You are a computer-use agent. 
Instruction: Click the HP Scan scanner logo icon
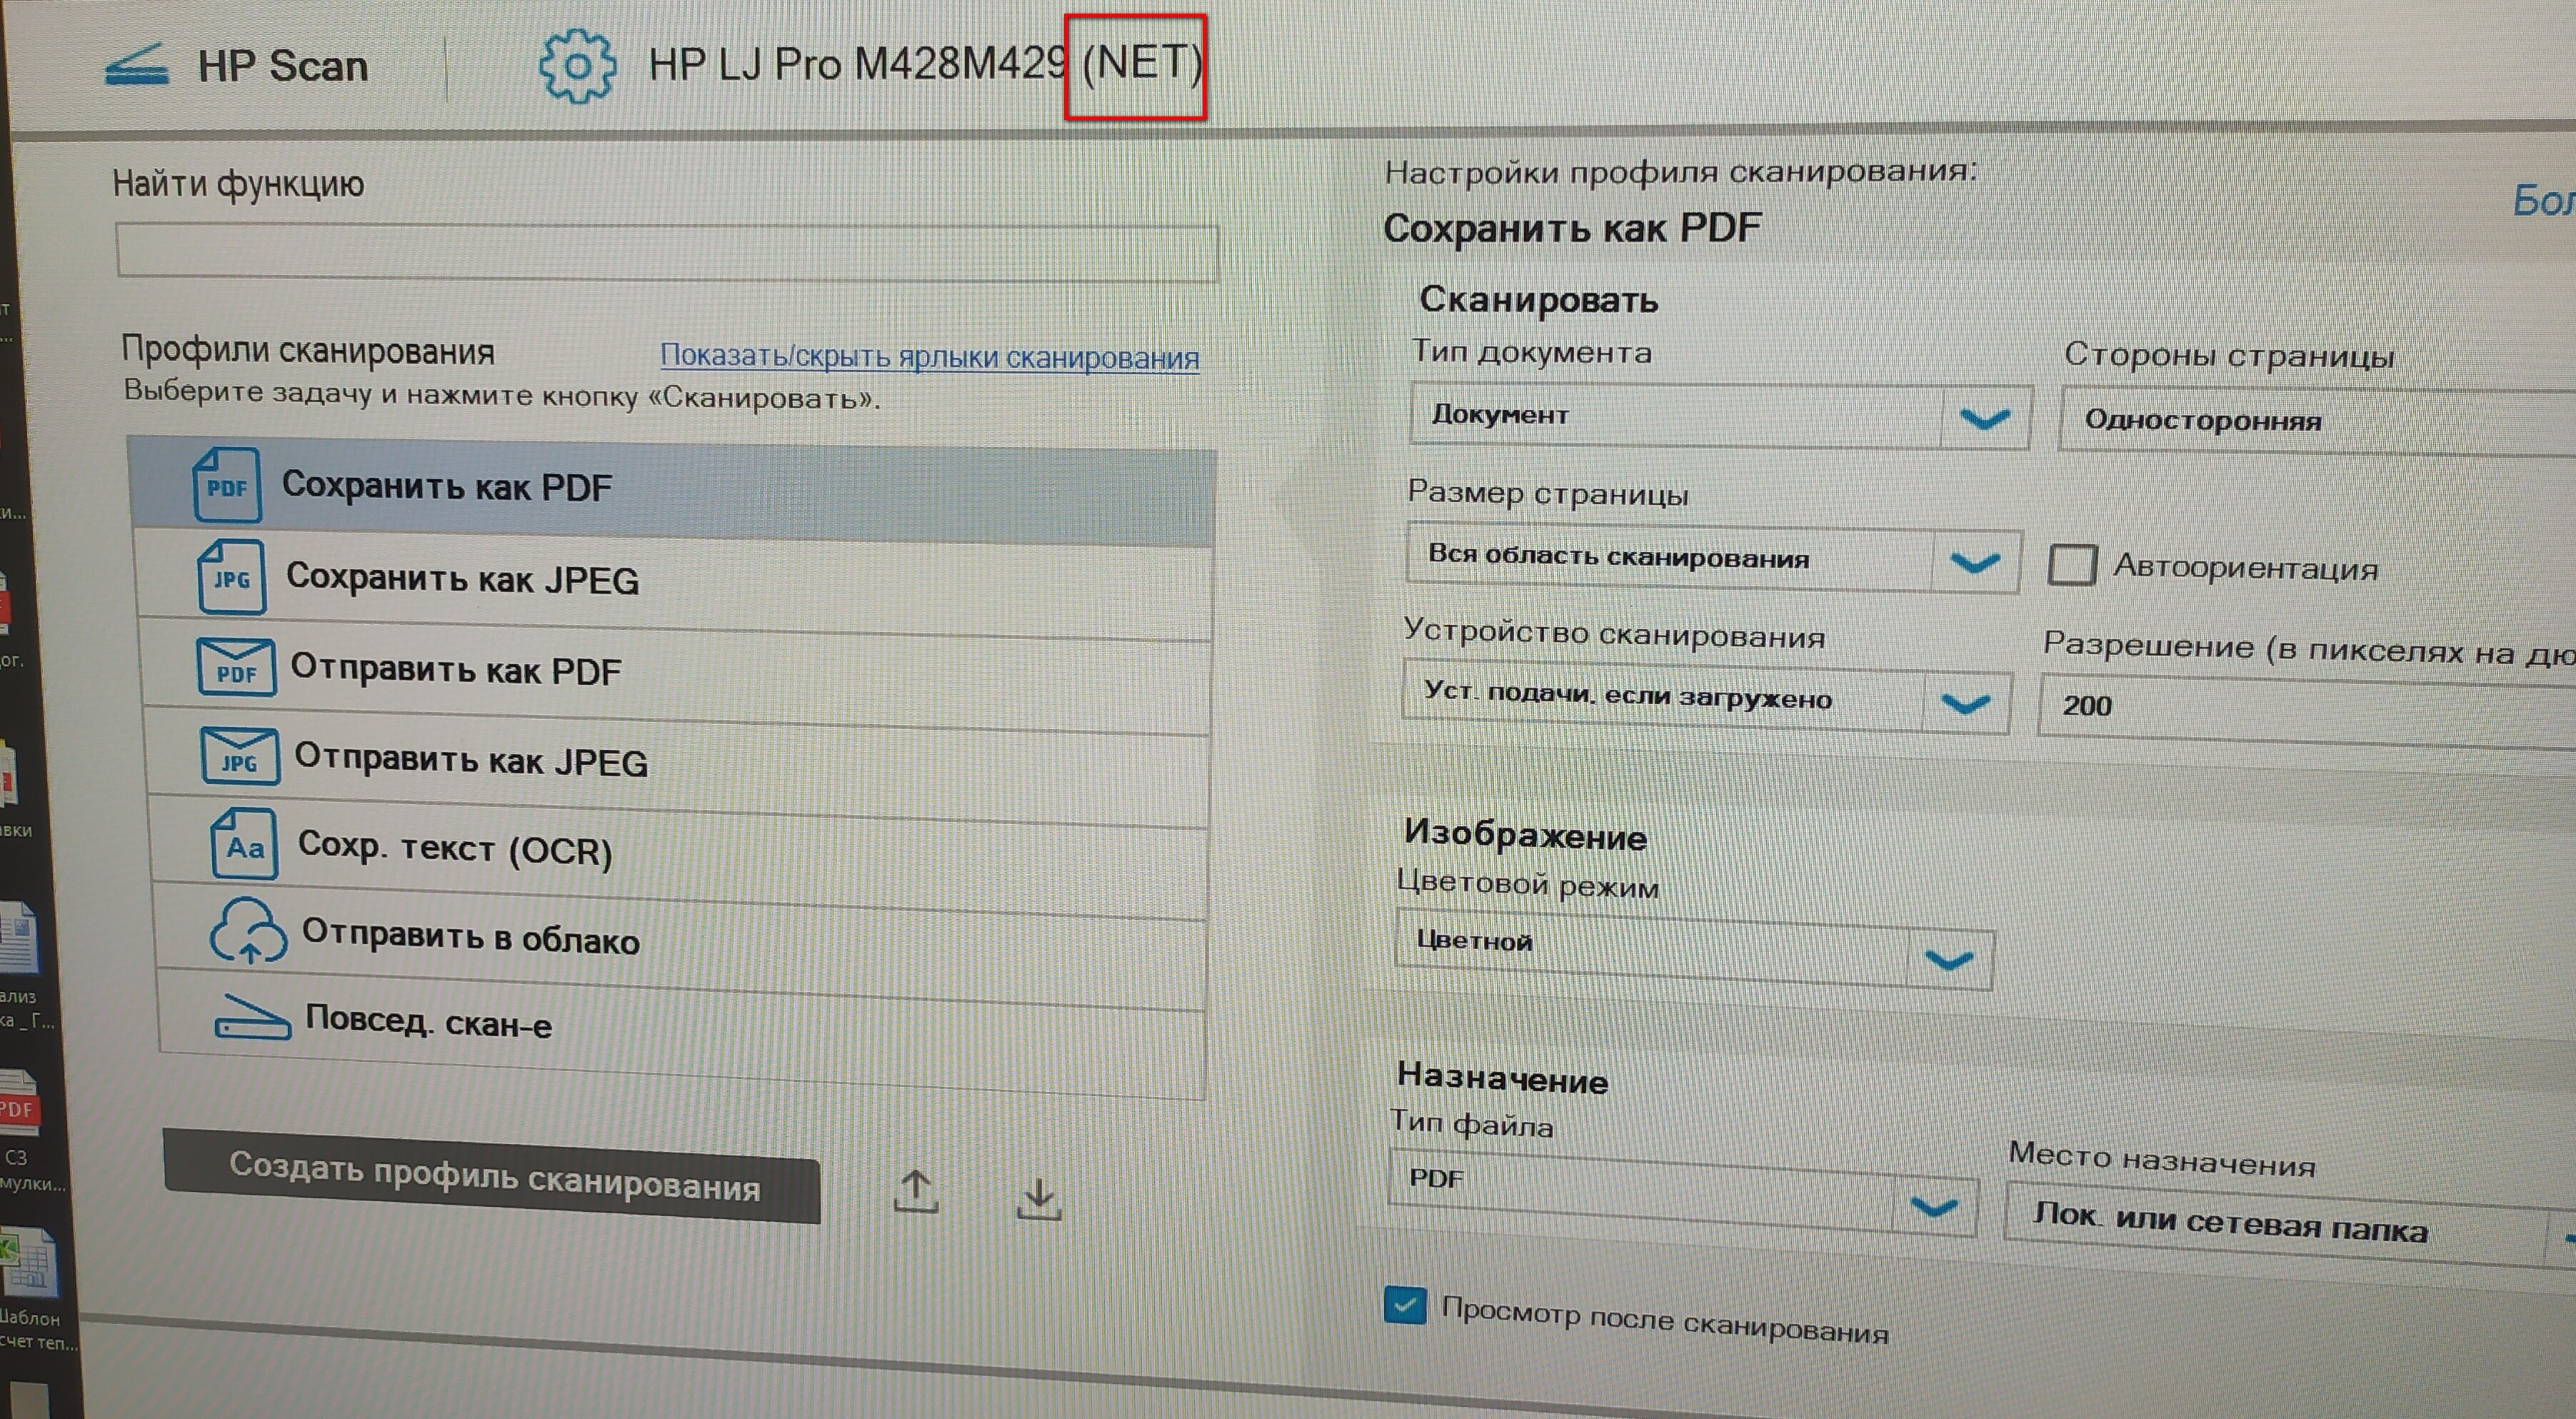(136, 66)
